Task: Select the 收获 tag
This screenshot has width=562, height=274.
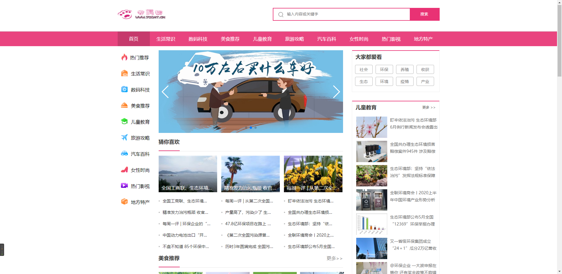Action: 425,70
